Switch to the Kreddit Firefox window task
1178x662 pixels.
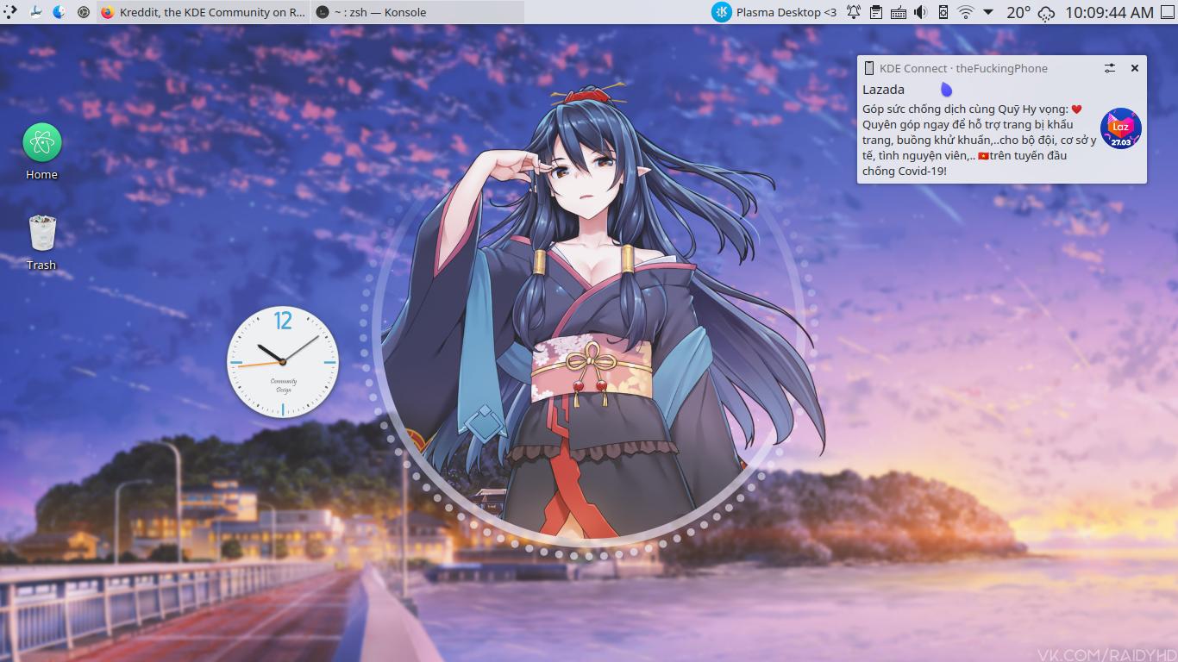click(203, 12)
